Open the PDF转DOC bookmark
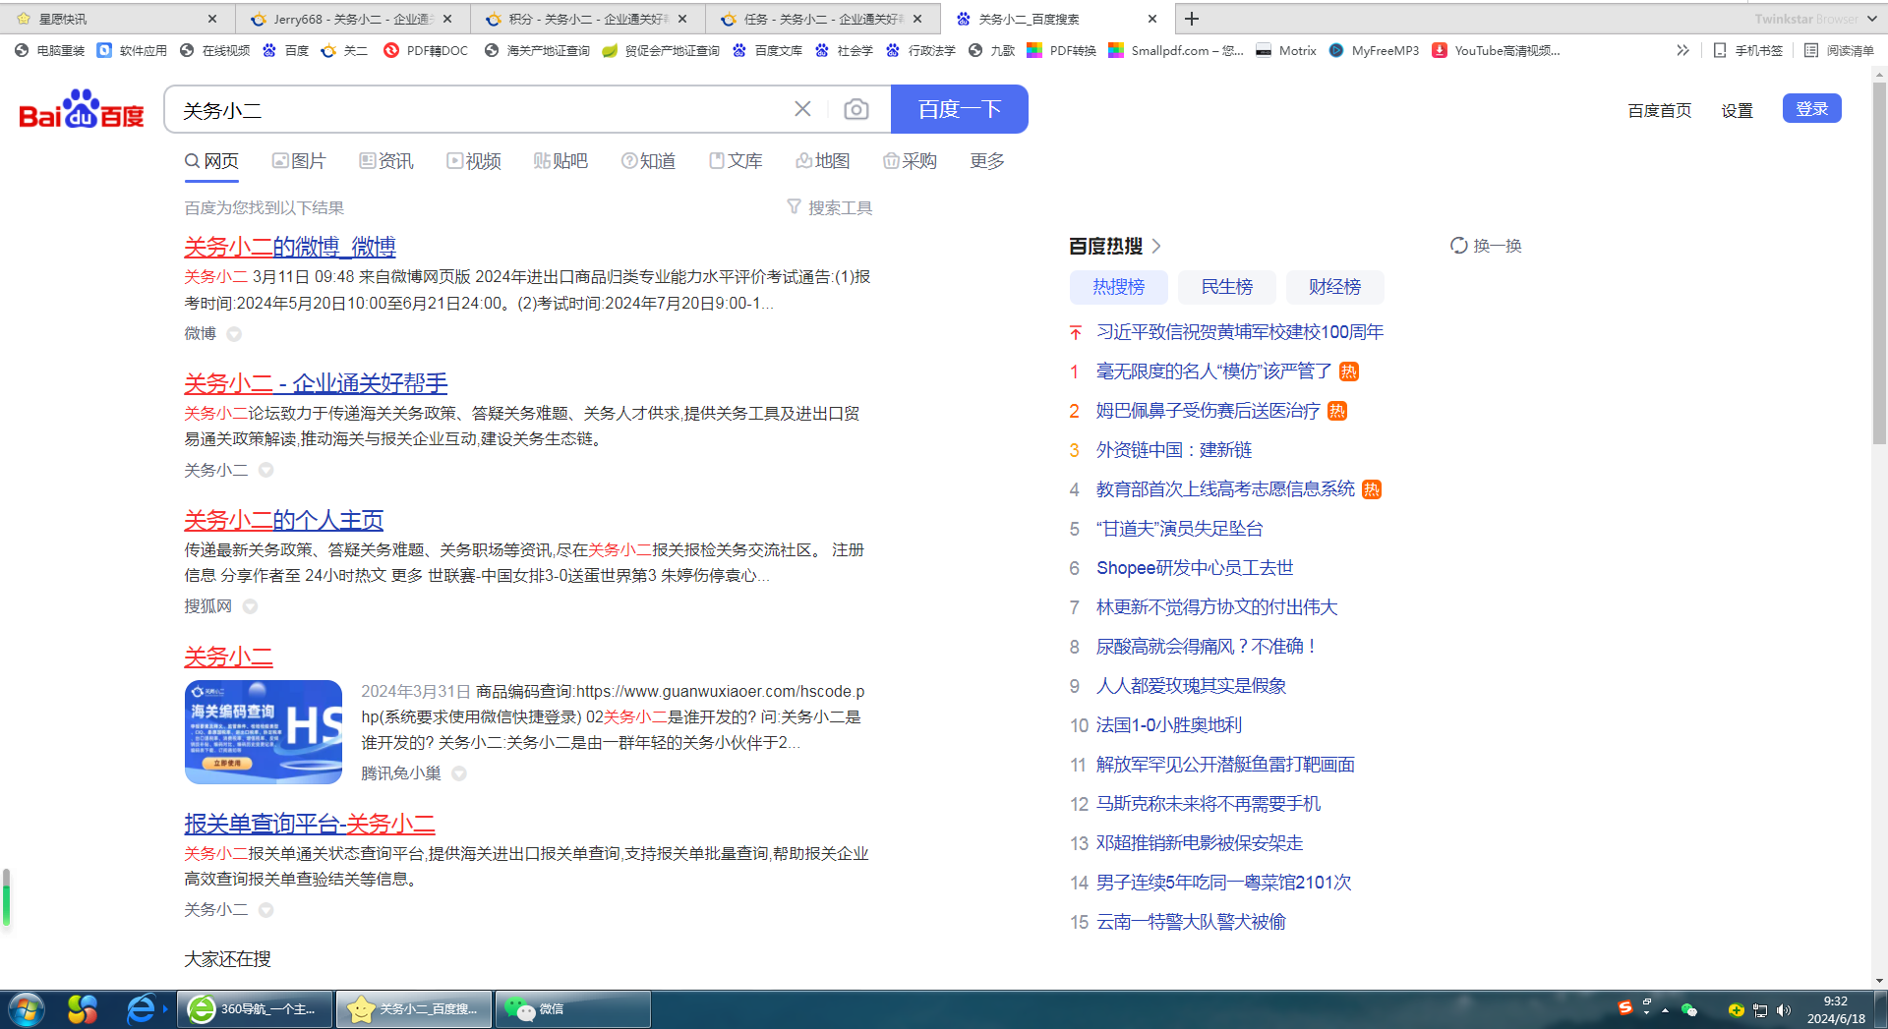The width and height of the screenshot is (1888, 1029). point(427,50)
